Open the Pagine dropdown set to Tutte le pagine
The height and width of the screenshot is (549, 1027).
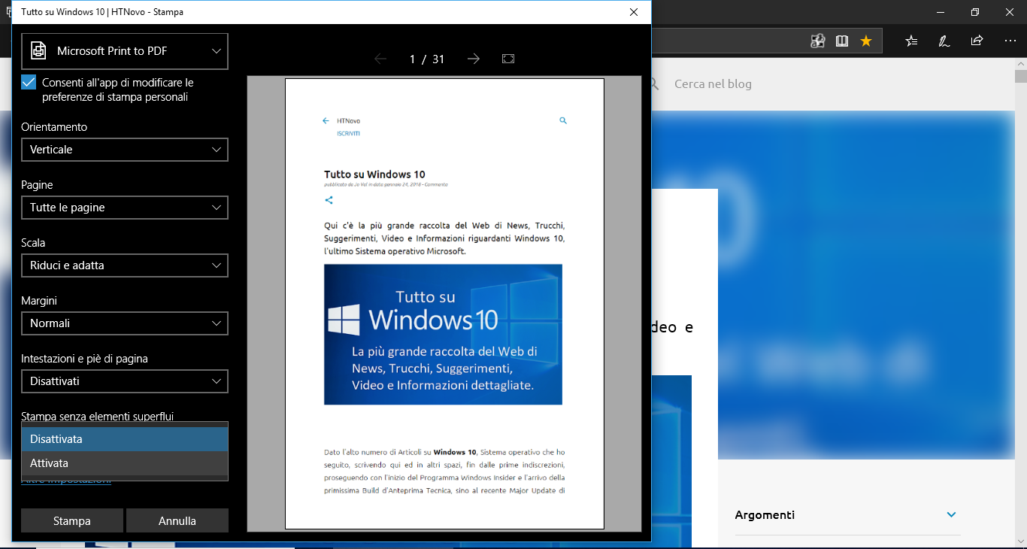125,208
